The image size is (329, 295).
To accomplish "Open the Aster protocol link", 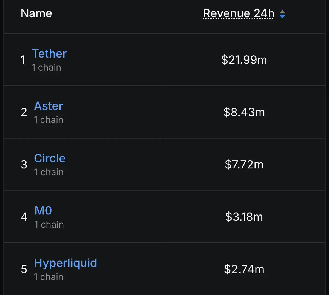I will [49, 106].
